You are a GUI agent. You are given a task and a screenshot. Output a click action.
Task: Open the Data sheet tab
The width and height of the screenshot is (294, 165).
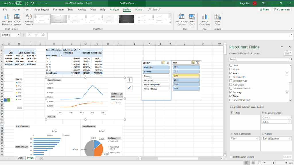(x=20, y=158)
